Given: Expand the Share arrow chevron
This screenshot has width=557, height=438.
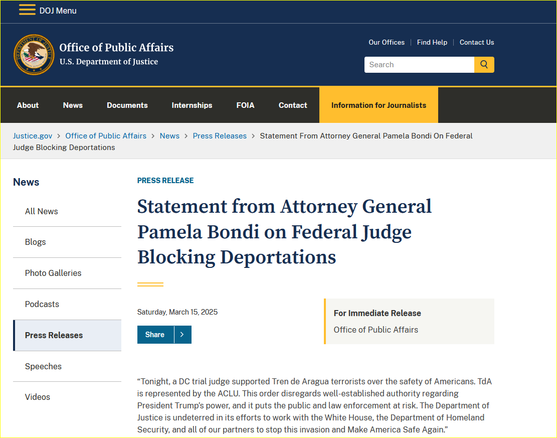Looking at the screenshot, I should [182, 335].
